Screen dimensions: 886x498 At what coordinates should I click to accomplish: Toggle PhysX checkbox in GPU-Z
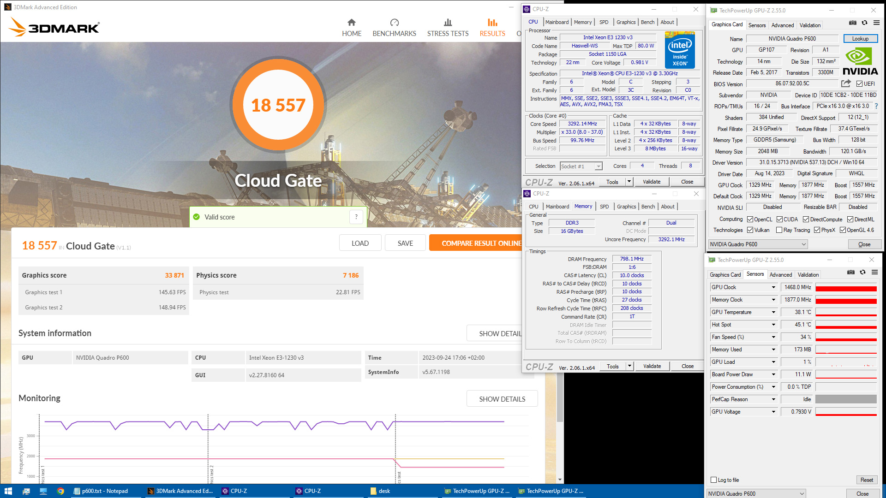[x=817, y=230]
